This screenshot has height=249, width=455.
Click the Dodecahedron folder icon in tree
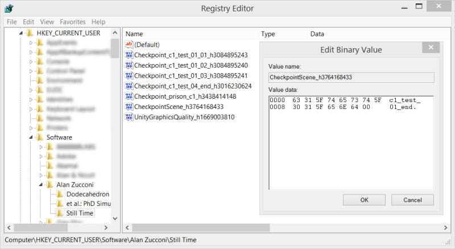[61, 194]
